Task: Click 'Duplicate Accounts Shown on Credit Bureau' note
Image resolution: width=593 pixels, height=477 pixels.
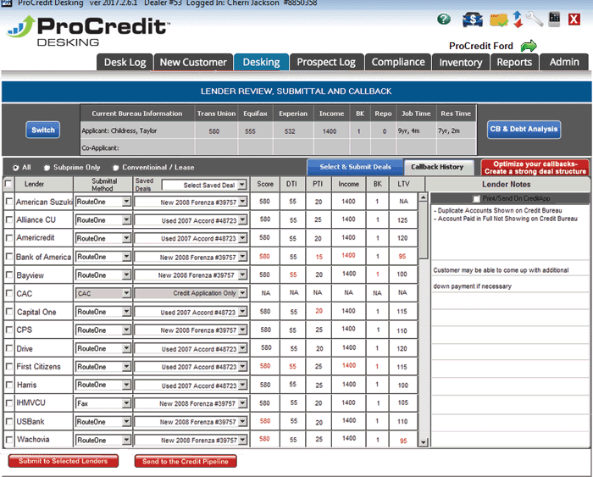Action: pyautogui.click(x=500, y=210)
